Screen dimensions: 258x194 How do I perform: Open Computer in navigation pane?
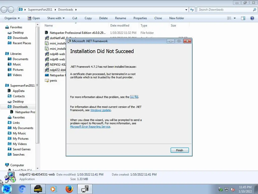[17, 165]
